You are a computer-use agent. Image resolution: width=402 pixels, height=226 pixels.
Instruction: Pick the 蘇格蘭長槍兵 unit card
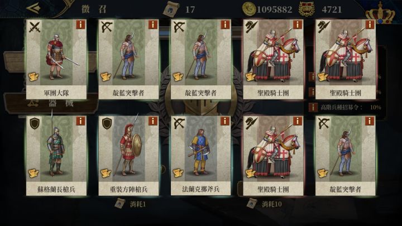tap(56, 156)
